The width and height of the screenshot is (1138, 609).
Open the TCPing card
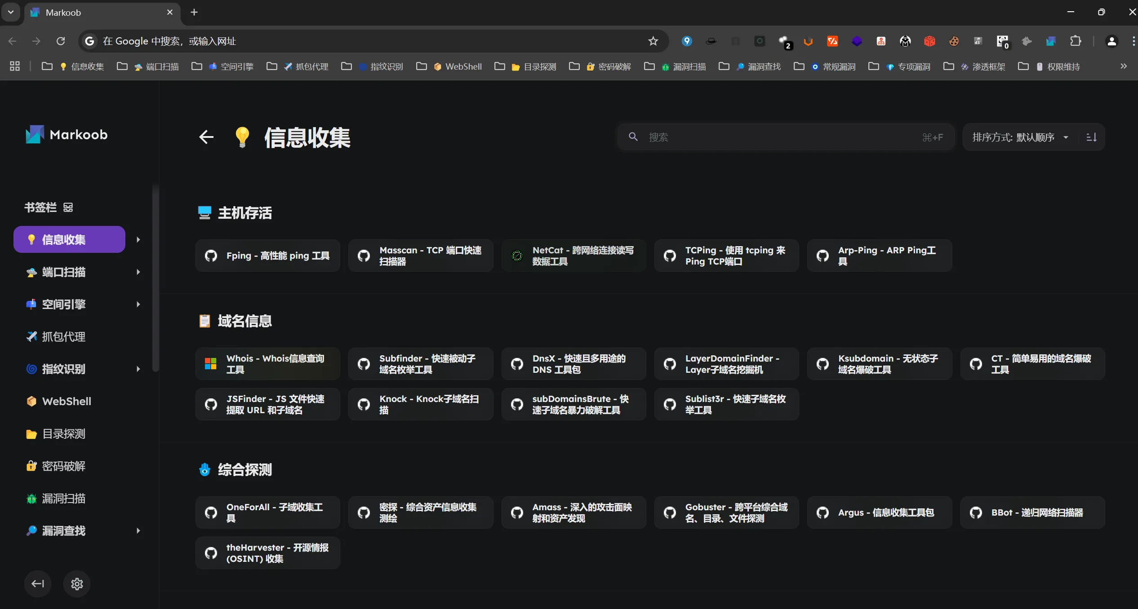tap(727, 256)
